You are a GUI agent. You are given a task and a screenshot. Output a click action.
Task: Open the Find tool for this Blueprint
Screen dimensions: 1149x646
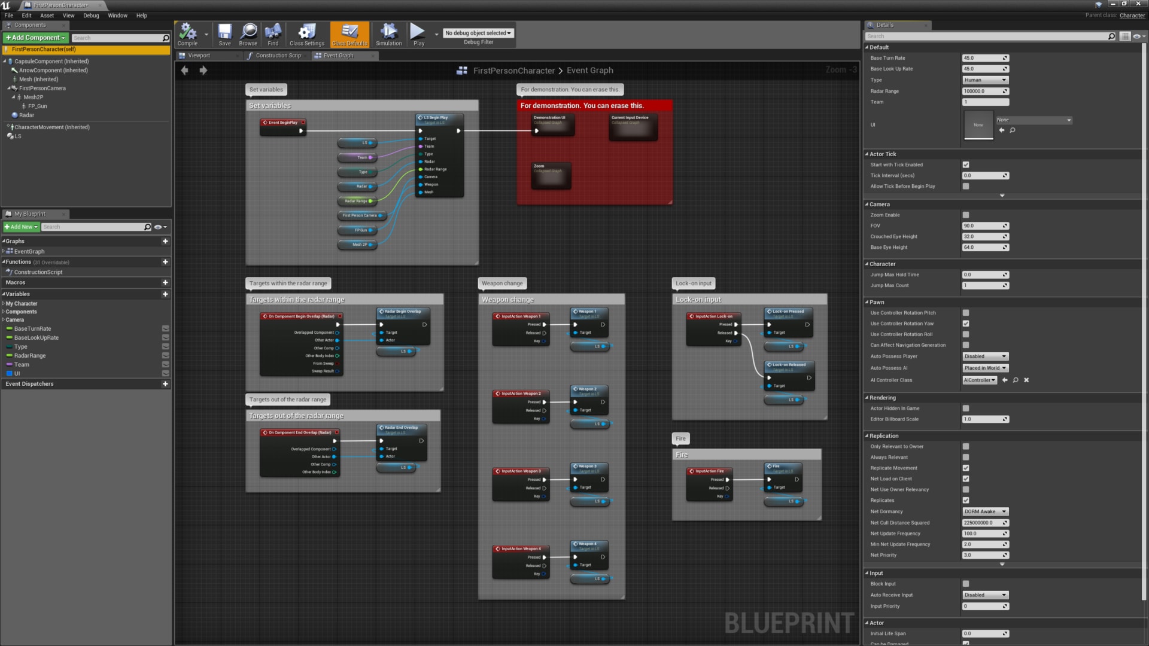tap(273, 34)
